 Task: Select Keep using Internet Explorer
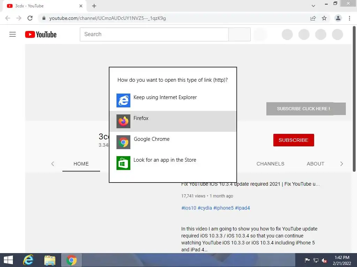pyautogui.click(x=173, y=100)
